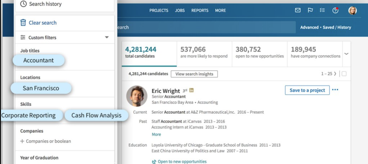
Task: Tick the select all candidates checkbox
Action: (x=344, y=74)
